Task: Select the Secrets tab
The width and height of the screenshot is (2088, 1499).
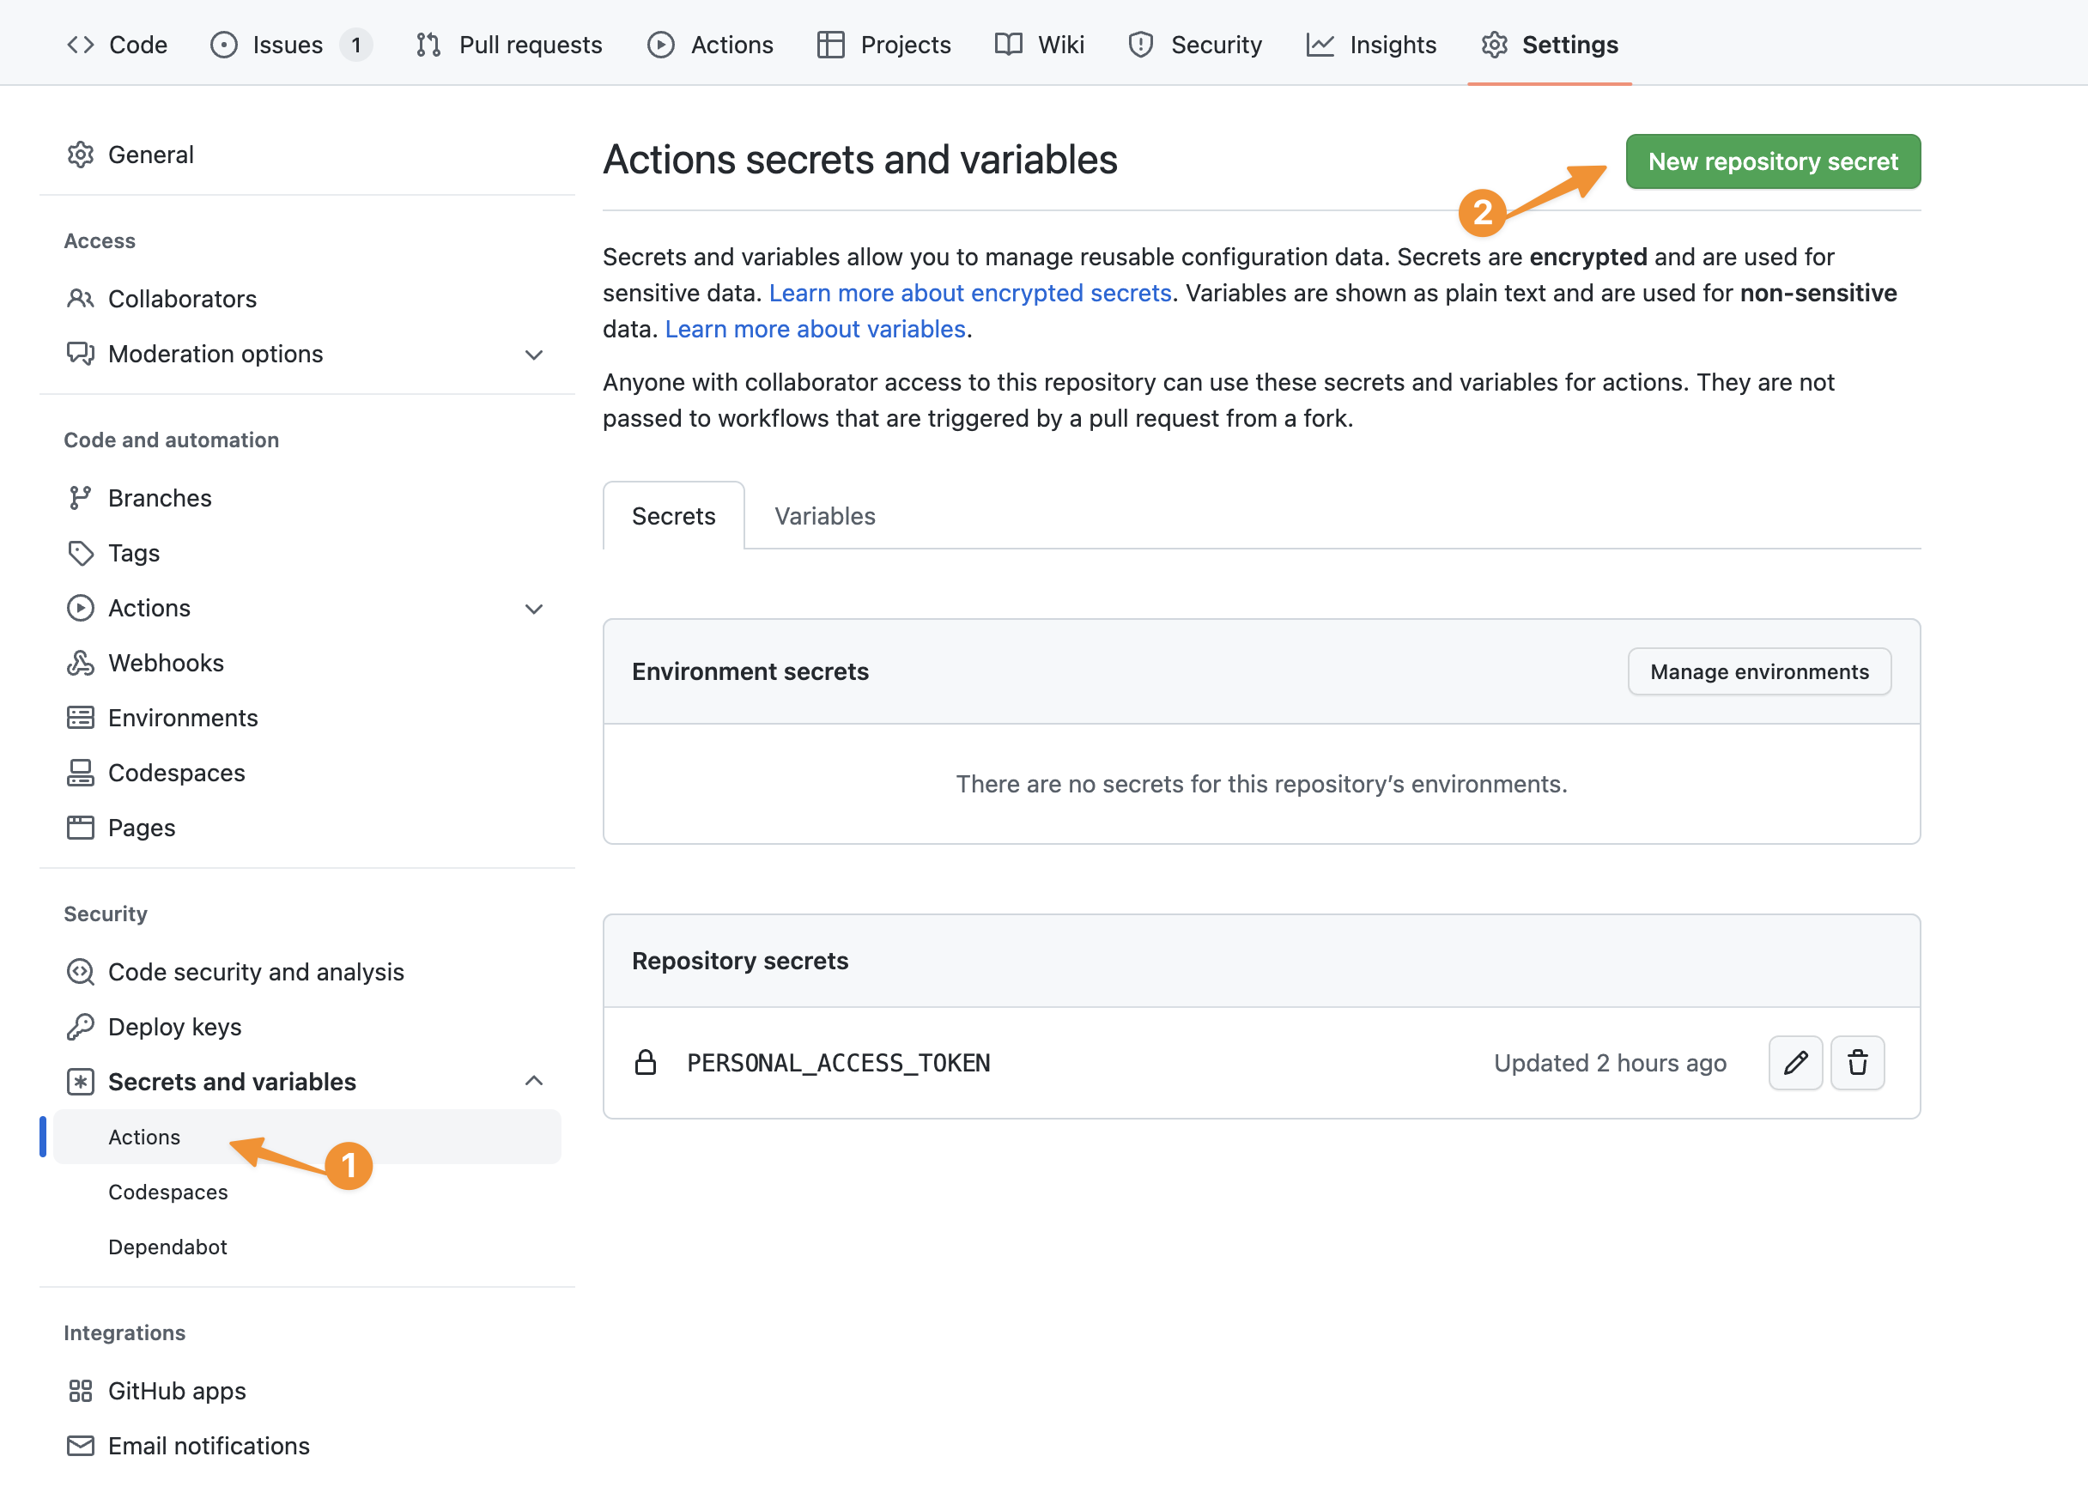Action: click(673, 515)
